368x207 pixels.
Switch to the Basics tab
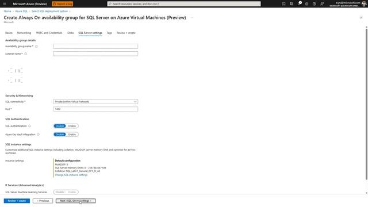point(9,33)
